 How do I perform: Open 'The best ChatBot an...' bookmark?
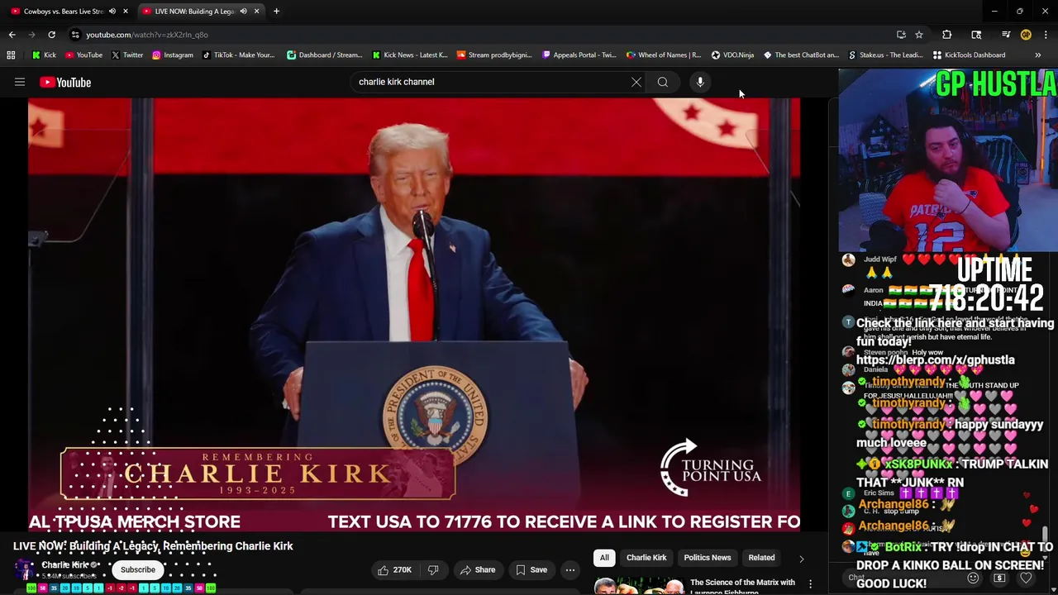[x=801, y=55]
